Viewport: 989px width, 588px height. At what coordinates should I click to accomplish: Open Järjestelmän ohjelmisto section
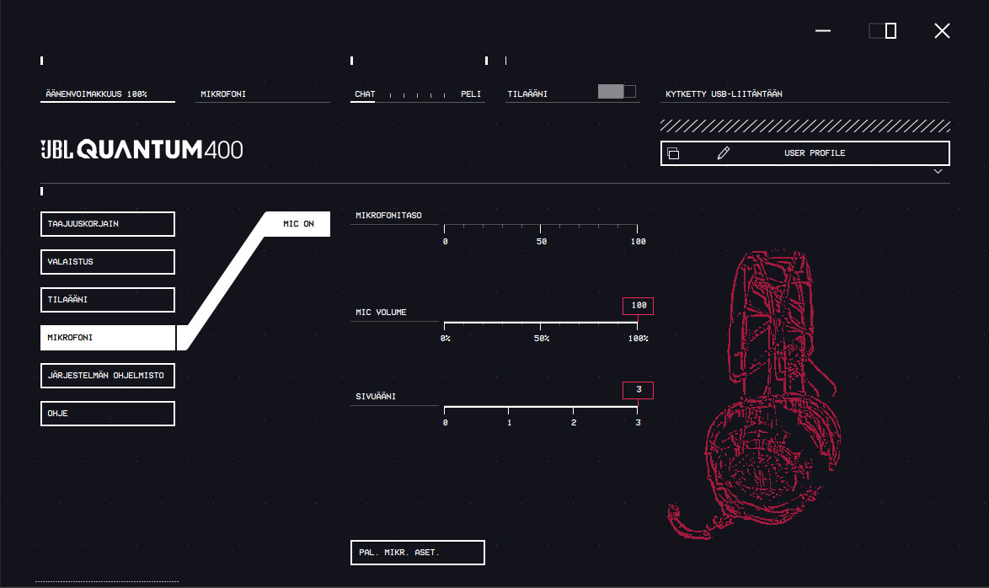pyautogui.click(x=108, y=376)
